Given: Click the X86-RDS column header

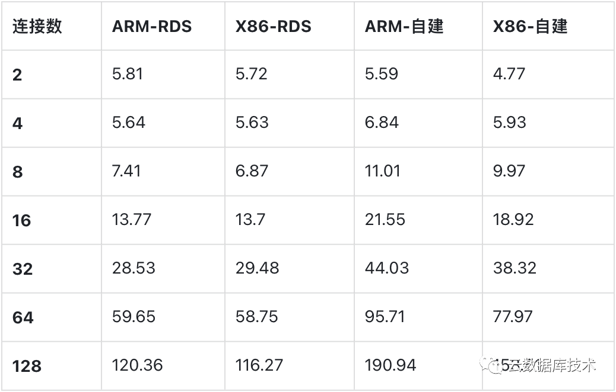Looking at the screenshot, I should pyautogui.click(x=273, y=27).
